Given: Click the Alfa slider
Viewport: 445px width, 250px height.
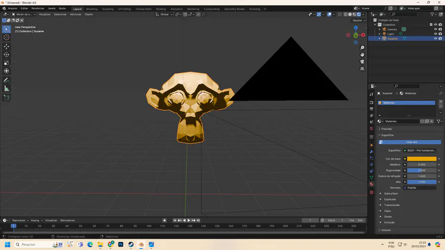Looking at the screenshot, I should coord(422,182).
